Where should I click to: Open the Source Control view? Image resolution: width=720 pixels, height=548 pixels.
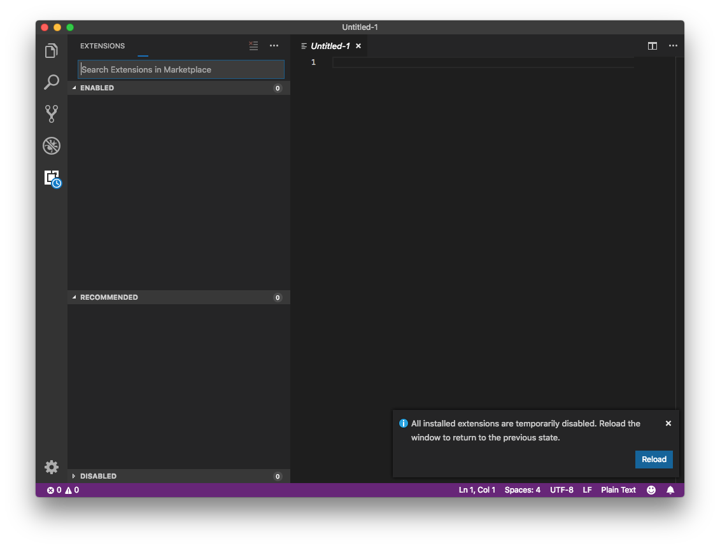(52, 114)
